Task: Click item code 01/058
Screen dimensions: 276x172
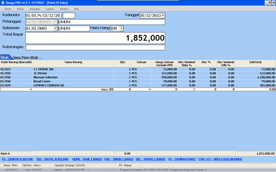Action: (x=5, y=81)
